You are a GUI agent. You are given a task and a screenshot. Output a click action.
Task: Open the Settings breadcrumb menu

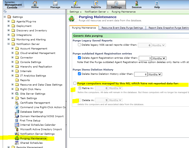[x=75, y=12]
